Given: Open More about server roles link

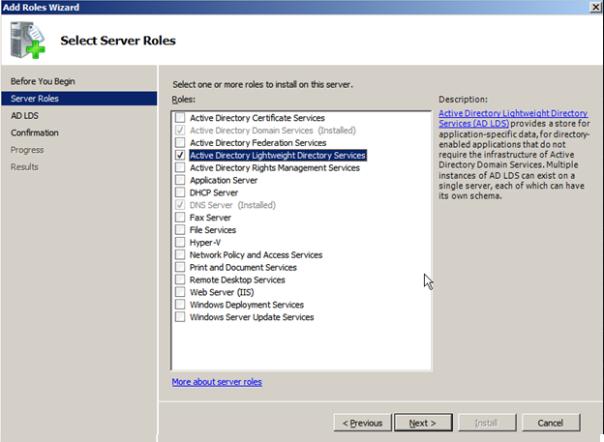Looking at the screenshot, I should 217,382.
